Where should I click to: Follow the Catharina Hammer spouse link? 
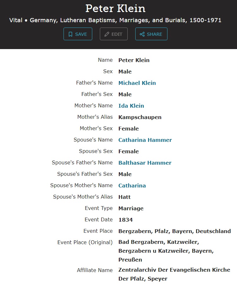pos(145,140)
